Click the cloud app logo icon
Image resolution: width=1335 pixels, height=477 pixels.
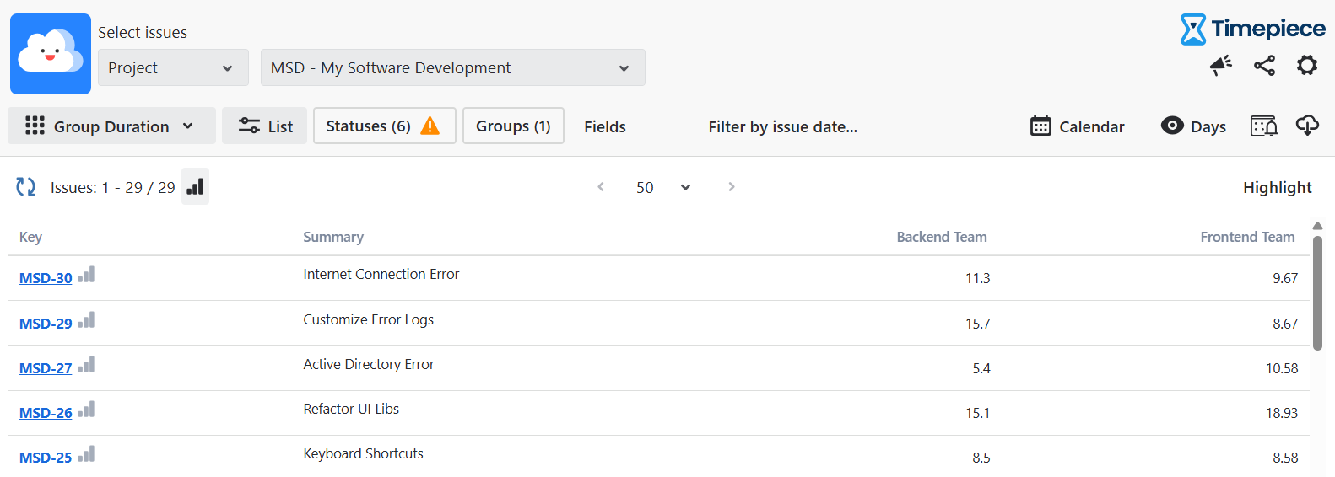[51, 54]
